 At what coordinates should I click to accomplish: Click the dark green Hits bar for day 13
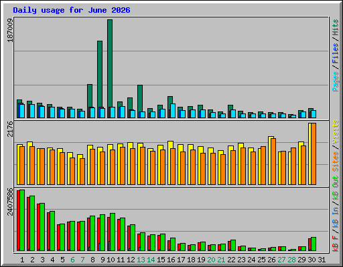140,98
